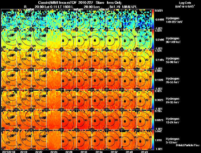Click the time axis label '22:31'

pyautogui.click(x=84, y=152)
